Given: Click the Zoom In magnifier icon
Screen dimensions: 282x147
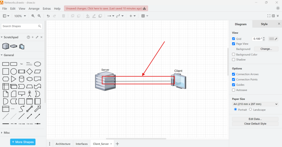Looking at the screenshot, I should click(33, 16).
